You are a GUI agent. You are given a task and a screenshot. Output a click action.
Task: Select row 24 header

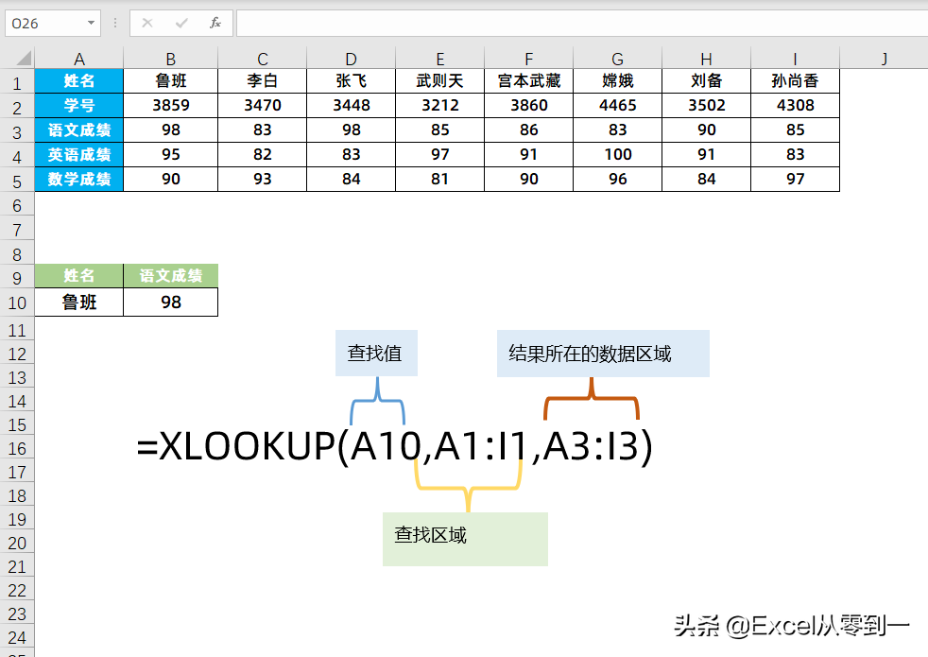tap(17, 637)
